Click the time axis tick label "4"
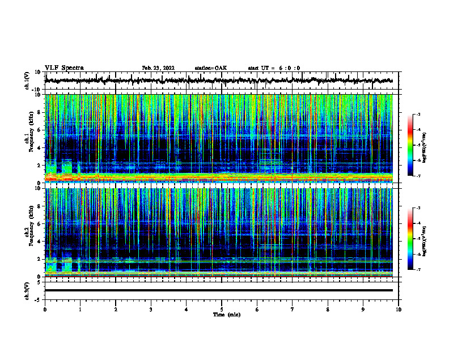Image resolution: width=449 pixels, height=347 pixels. pos(187,310)
